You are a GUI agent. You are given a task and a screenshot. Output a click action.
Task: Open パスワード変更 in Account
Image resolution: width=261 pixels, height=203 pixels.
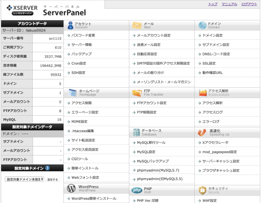83,35
